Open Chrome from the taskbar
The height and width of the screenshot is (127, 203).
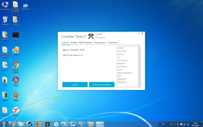[x=13, y=124]
